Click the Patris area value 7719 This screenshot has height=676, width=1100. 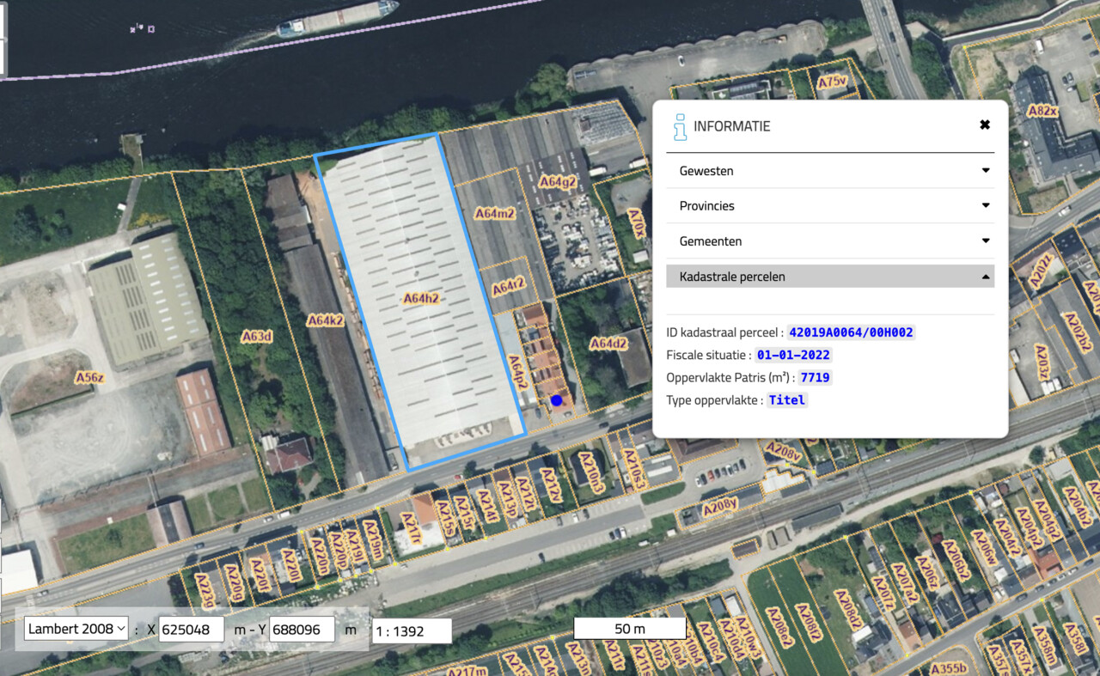815,378
